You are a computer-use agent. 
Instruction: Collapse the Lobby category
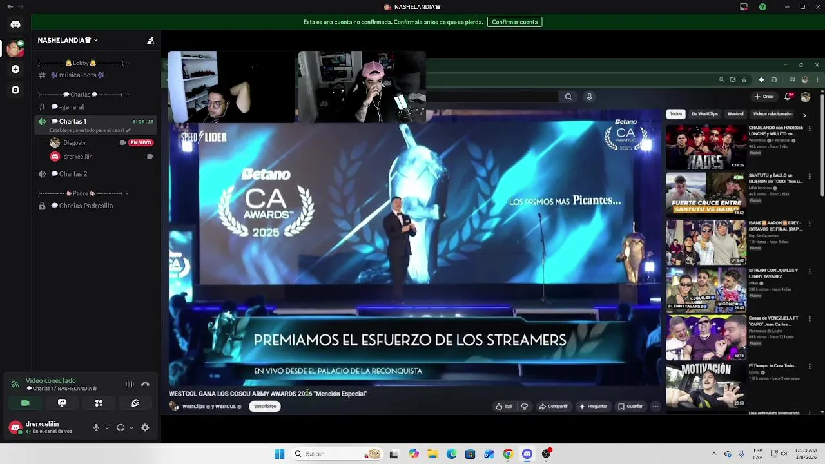[x=84, y=63]
